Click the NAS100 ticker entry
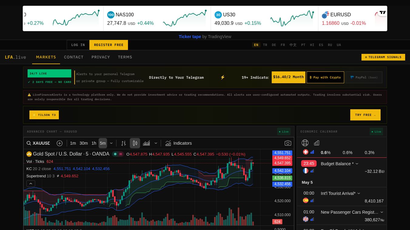The height and width of the screenshot is (230, 410). [157, 18]
